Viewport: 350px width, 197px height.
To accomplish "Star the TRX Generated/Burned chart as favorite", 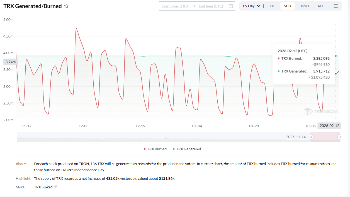I will pos(66,6).
